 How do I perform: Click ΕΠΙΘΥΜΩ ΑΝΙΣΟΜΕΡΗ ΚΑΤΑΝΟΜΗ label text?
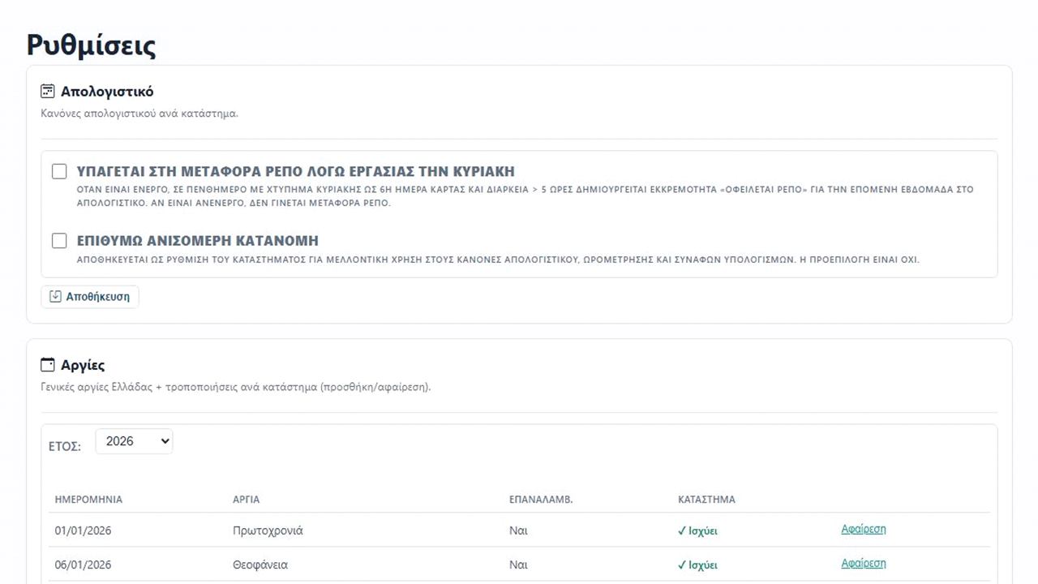click(x=197, y=241)
